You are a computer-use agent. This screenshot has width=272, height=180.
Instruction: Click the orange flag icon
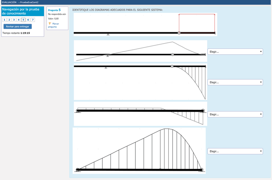(x=50, y=24)
